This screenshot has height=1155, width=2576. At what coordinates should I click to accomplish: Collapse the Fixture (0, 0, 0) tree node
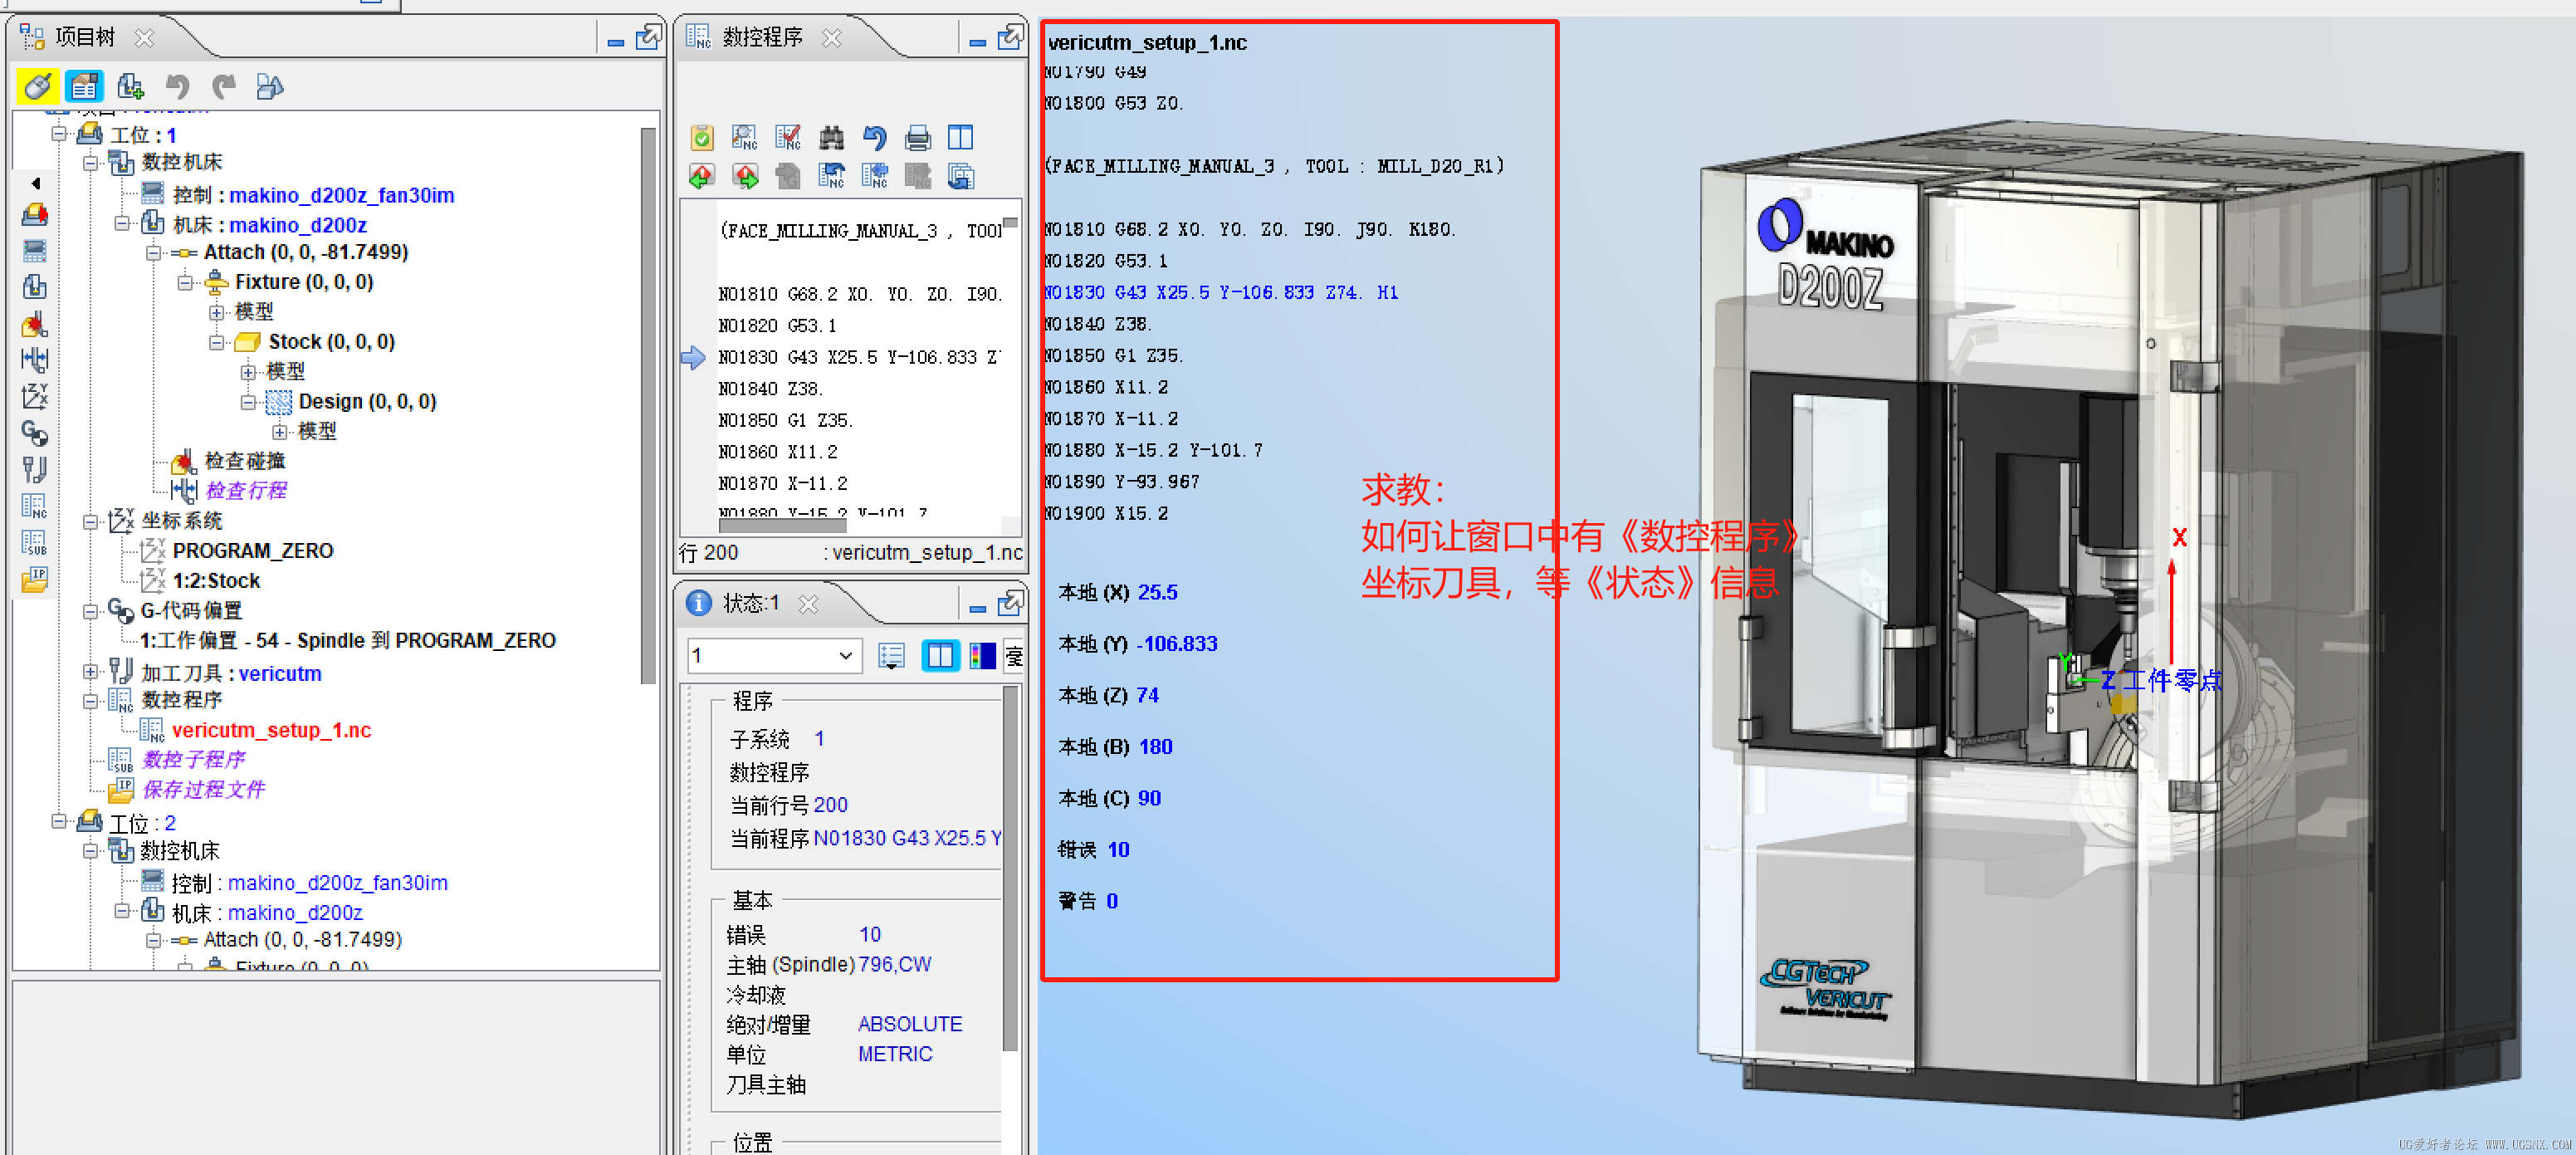(185, 283)
